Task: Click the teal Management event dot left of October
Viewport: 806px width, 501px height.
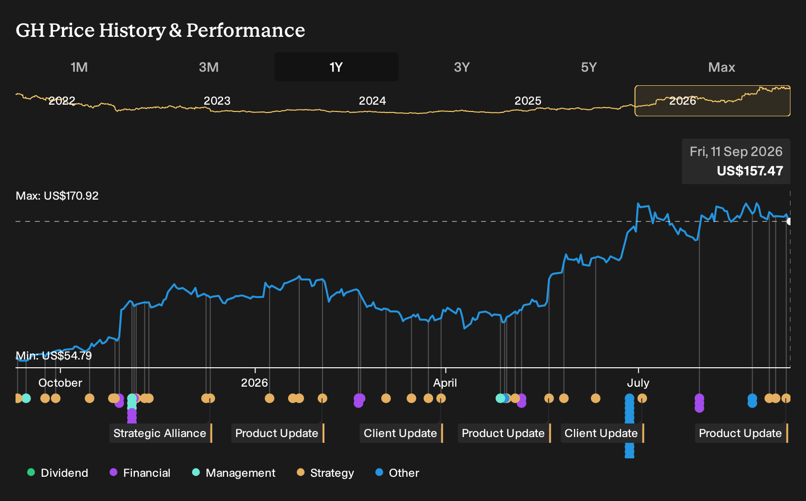Action: pos(26,398)
